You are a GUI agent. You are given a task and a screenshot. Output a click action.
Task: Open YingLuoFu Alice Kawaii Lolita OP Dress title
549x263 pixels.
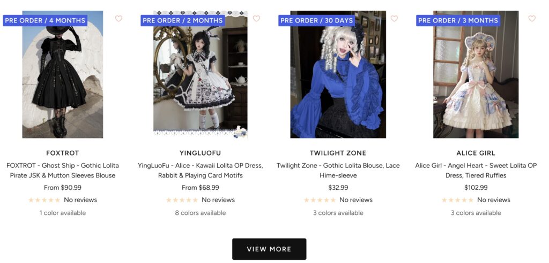coord(201,171)
